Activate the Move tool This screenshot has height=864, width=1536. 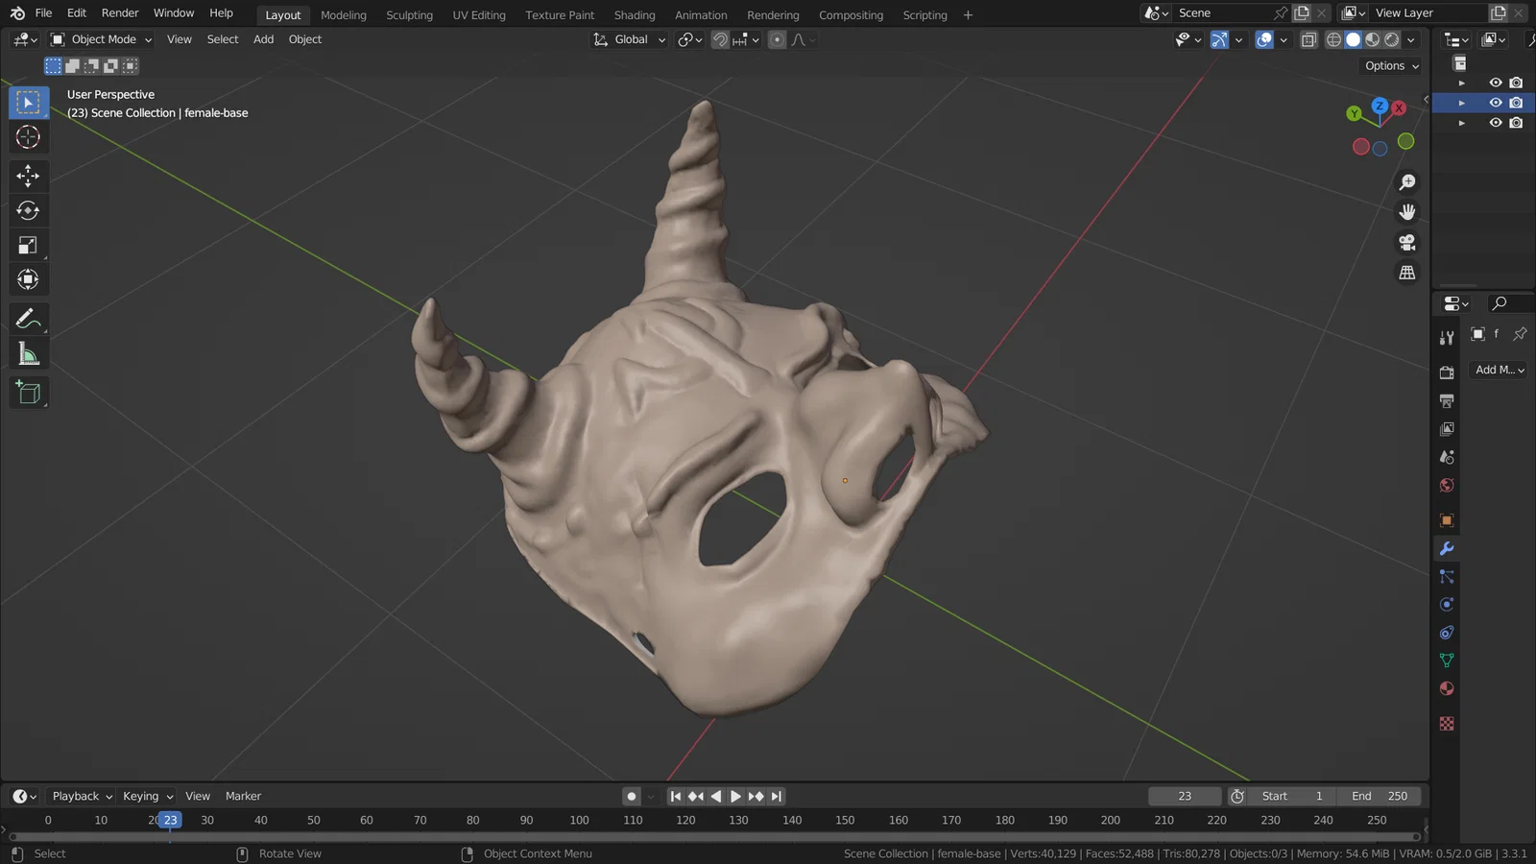(x=28, y=175)
